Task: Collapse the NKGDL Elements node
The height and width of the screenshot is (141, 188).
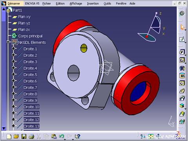Action: click(8, 42)
